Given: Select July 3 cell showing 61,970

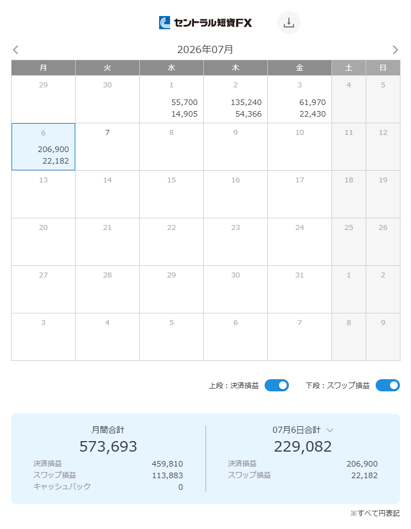Looking at the screenshot, I should (x=299, y=99).
